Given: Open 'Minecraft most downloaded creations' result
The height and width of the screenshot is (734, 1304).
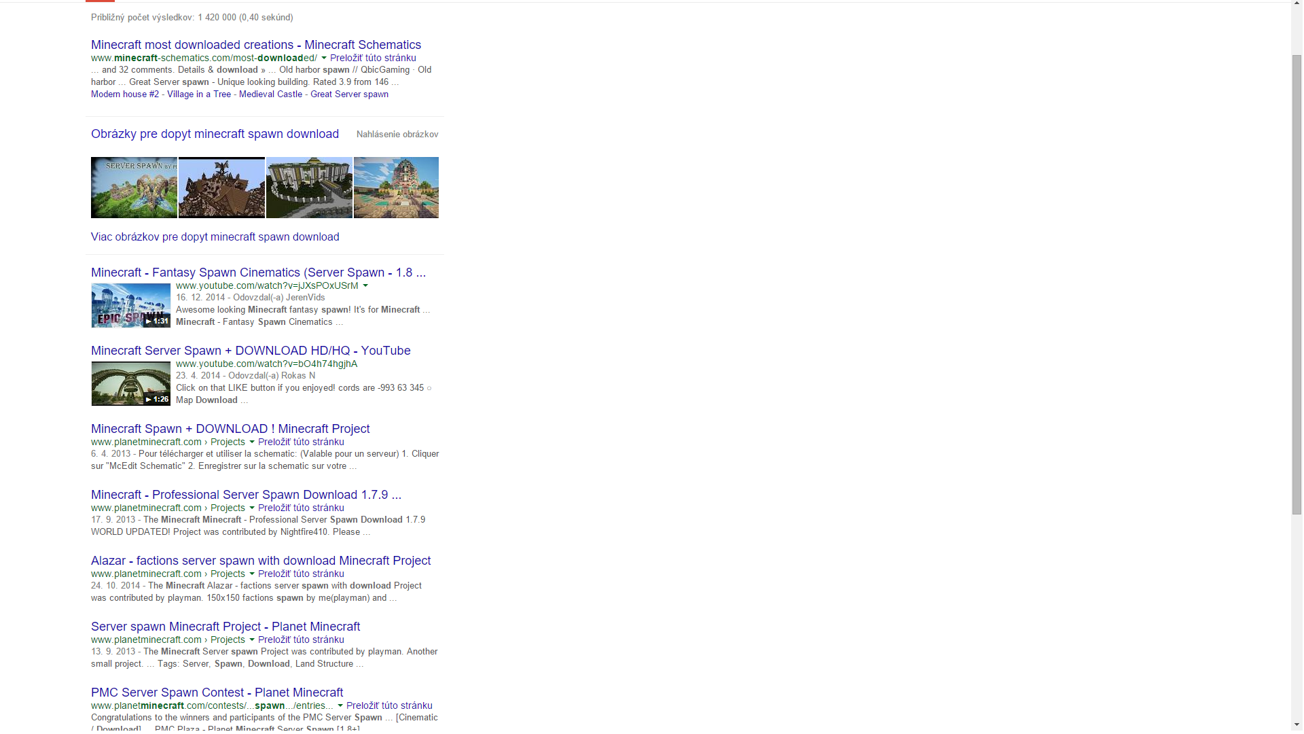Looking at the screenshot, I should tap(256, 45).
